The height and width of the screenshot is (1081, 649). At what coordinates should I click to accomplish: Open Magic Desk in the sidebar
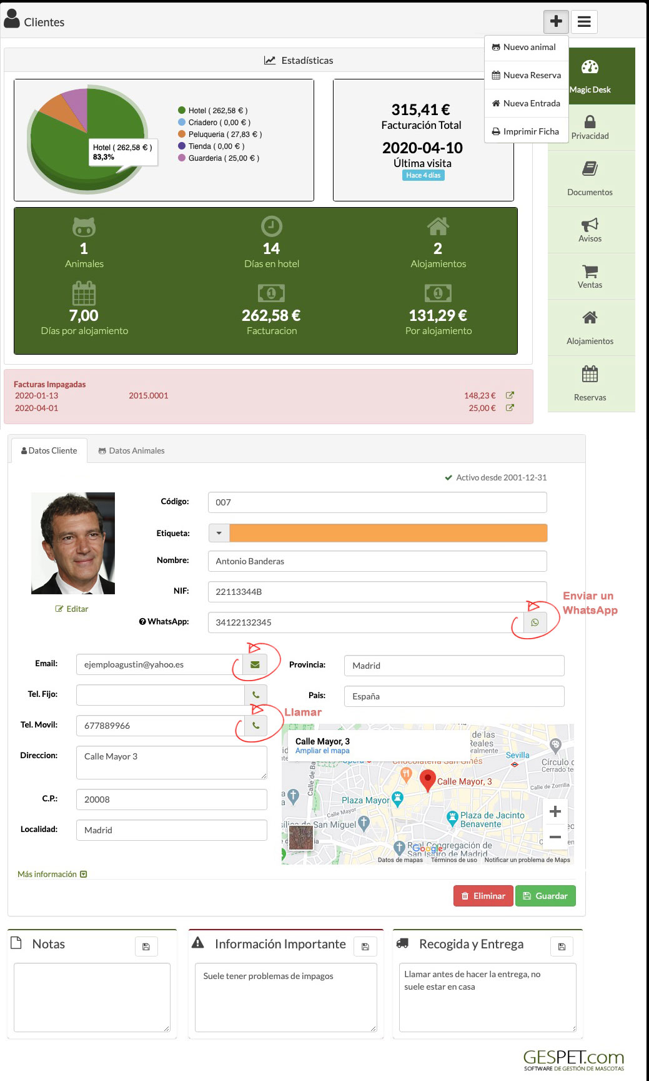point(590,76)
